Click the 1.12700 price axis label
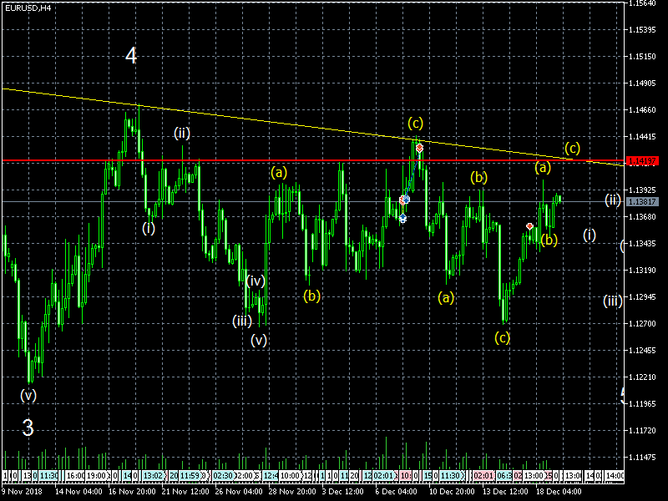Screen dimensions: 668x501 point(642,324)
